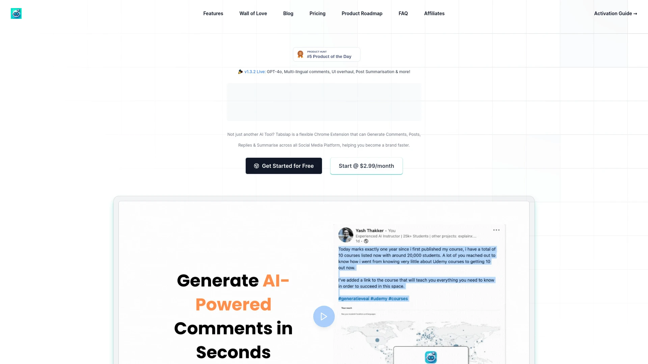The image size is (648, 364).
Task: Click the play button icon on video
Action: 324,316
